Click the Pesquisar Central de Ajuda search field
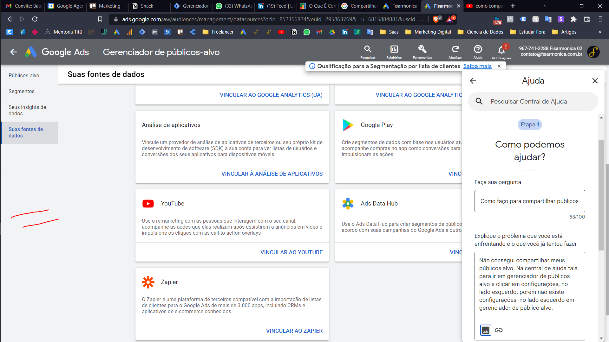The image size is (609, 342). pyautogui.click(x=533, y=101)
